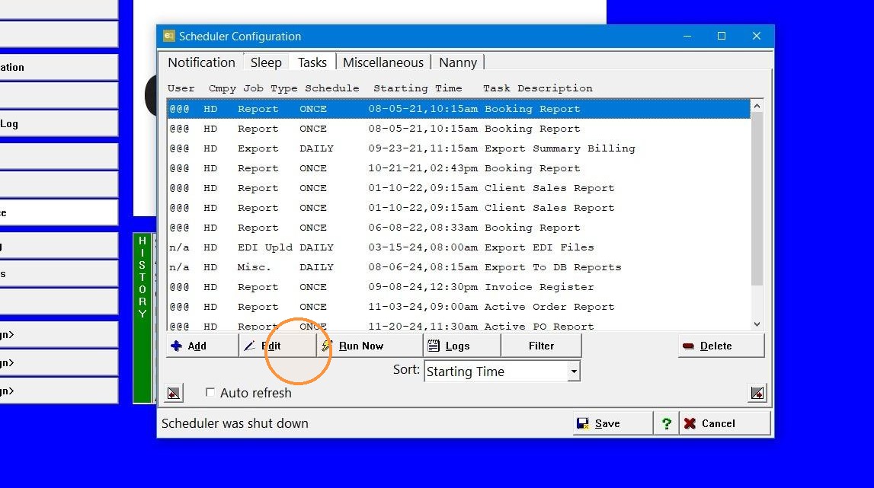Open the task Logs
Screen dimensions: 874x488
[462, 346]
